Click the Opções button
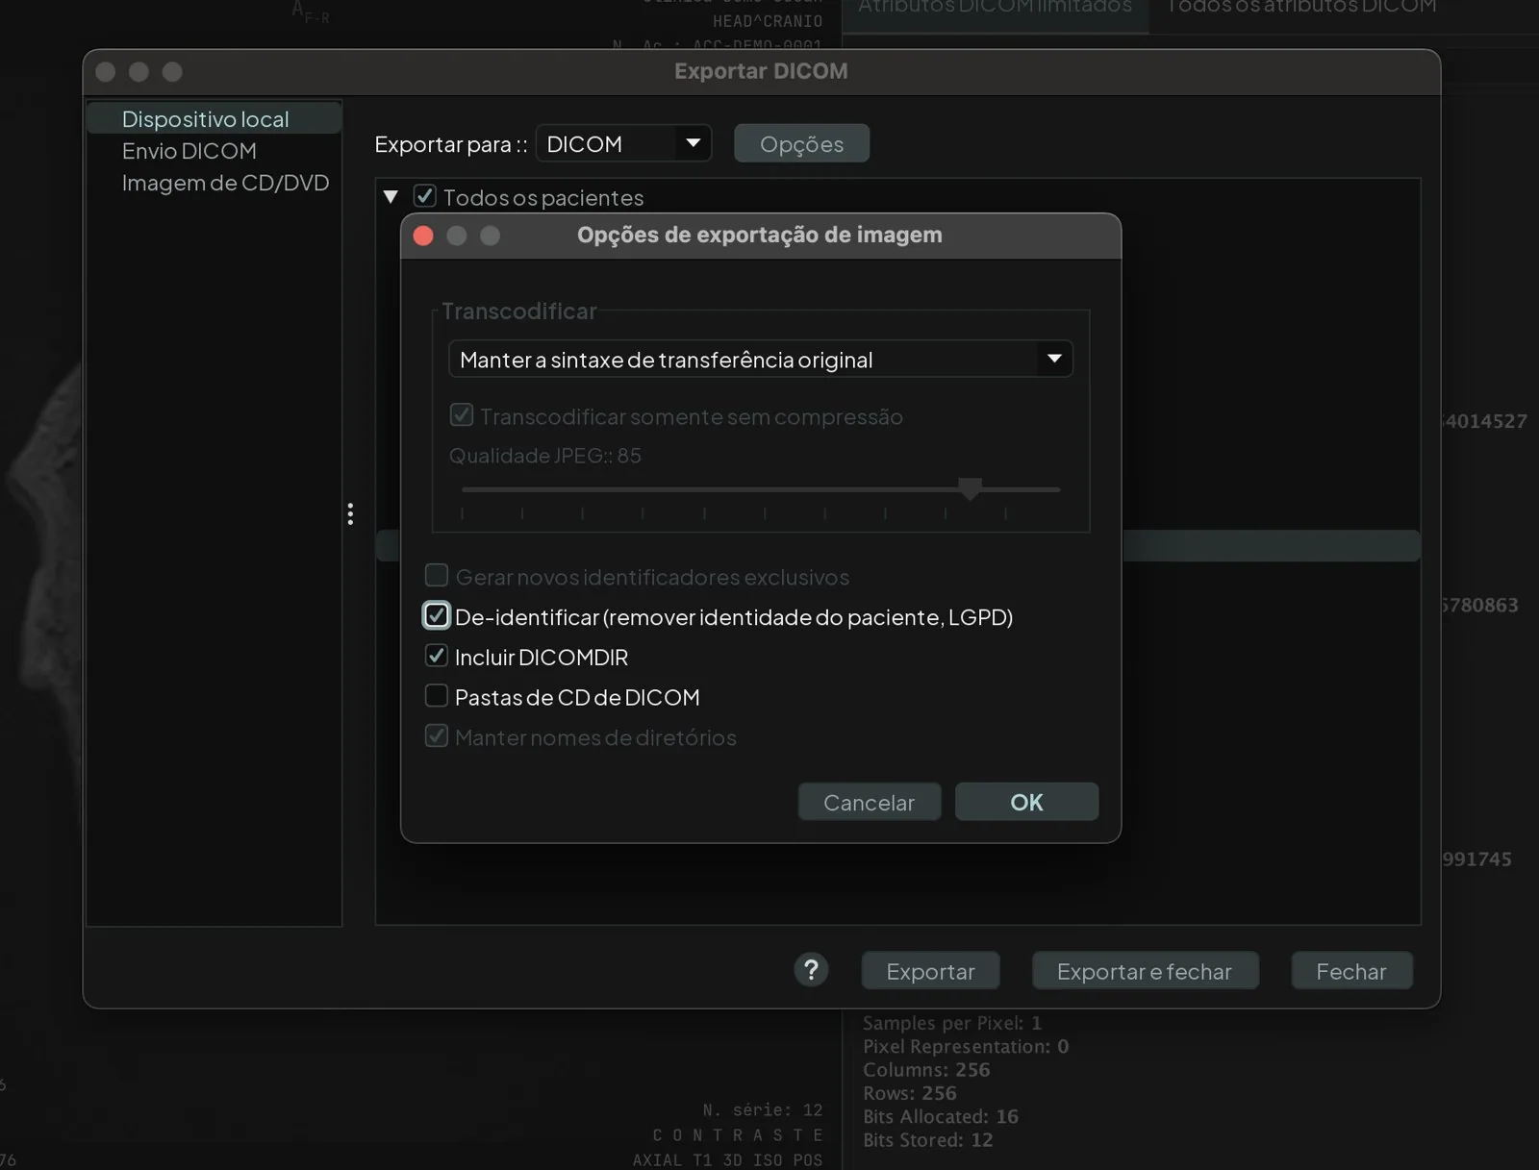 click(x=801, y=143)
